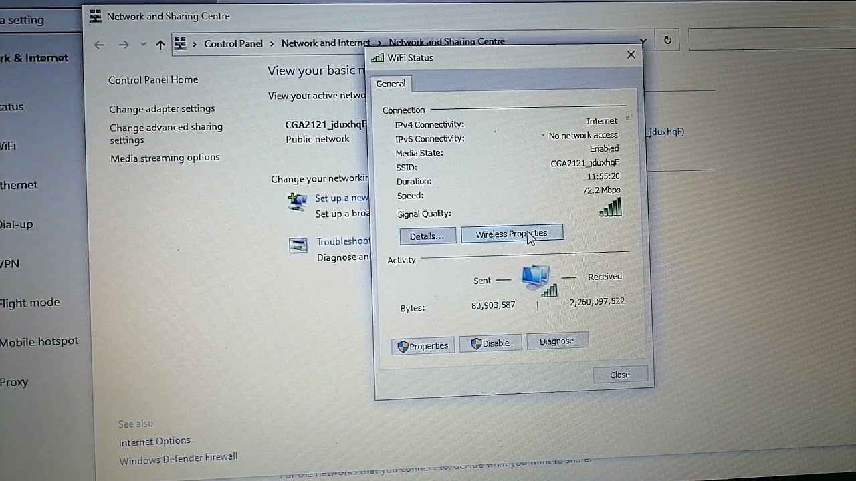
Task: Select the General tab in WiFi Status
Action: 391,84
